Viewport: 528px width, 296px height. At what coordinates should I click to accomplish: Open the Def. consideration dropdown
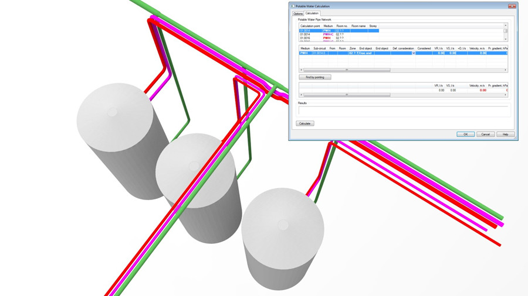(413, 53)
